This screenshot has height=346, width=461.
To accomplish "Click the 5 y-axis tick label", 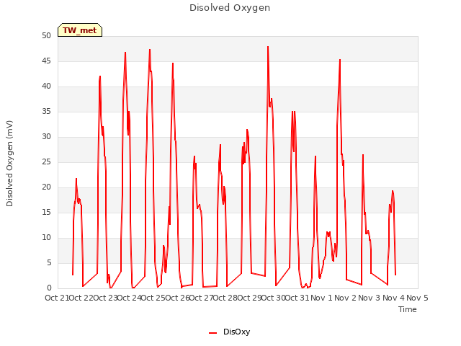I will 49,262.
